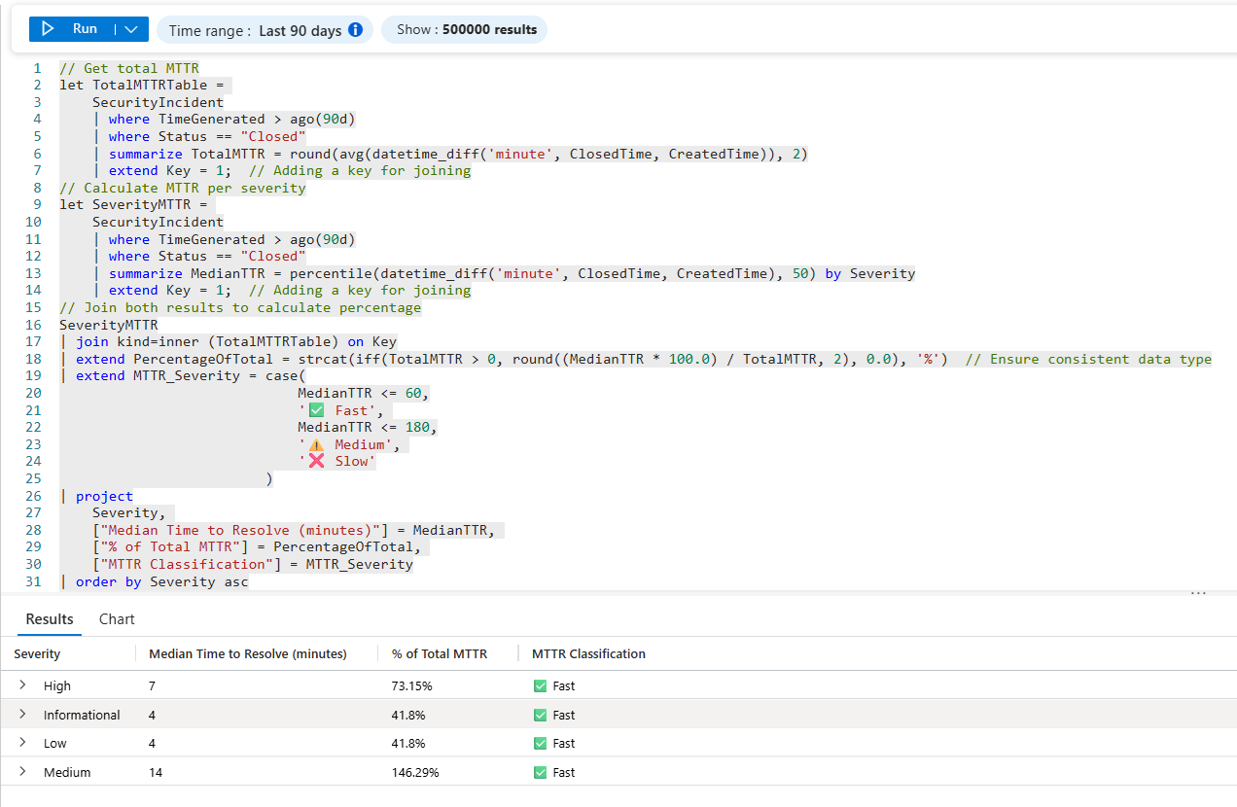
Task: Click the green checkmark icon in High row
Action: coord(540,685)
